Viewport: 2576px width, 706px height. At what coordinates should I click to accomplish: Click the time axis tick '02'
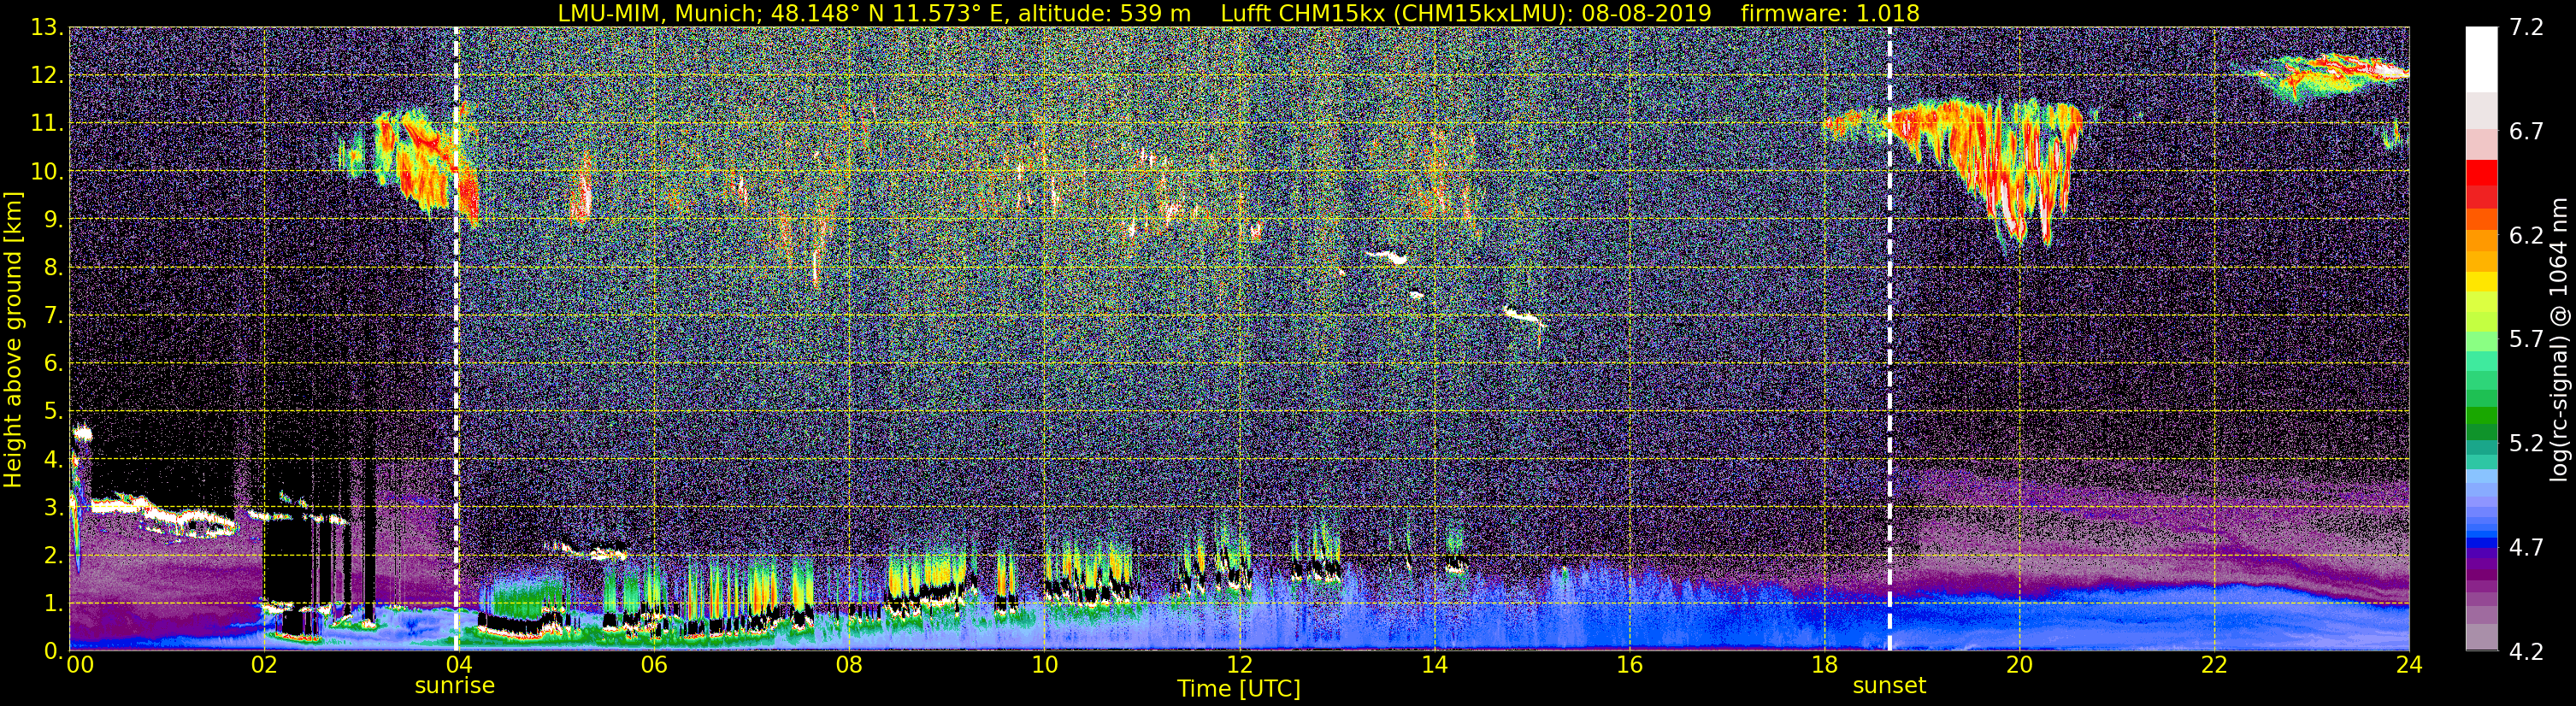[x=264, y=664]
